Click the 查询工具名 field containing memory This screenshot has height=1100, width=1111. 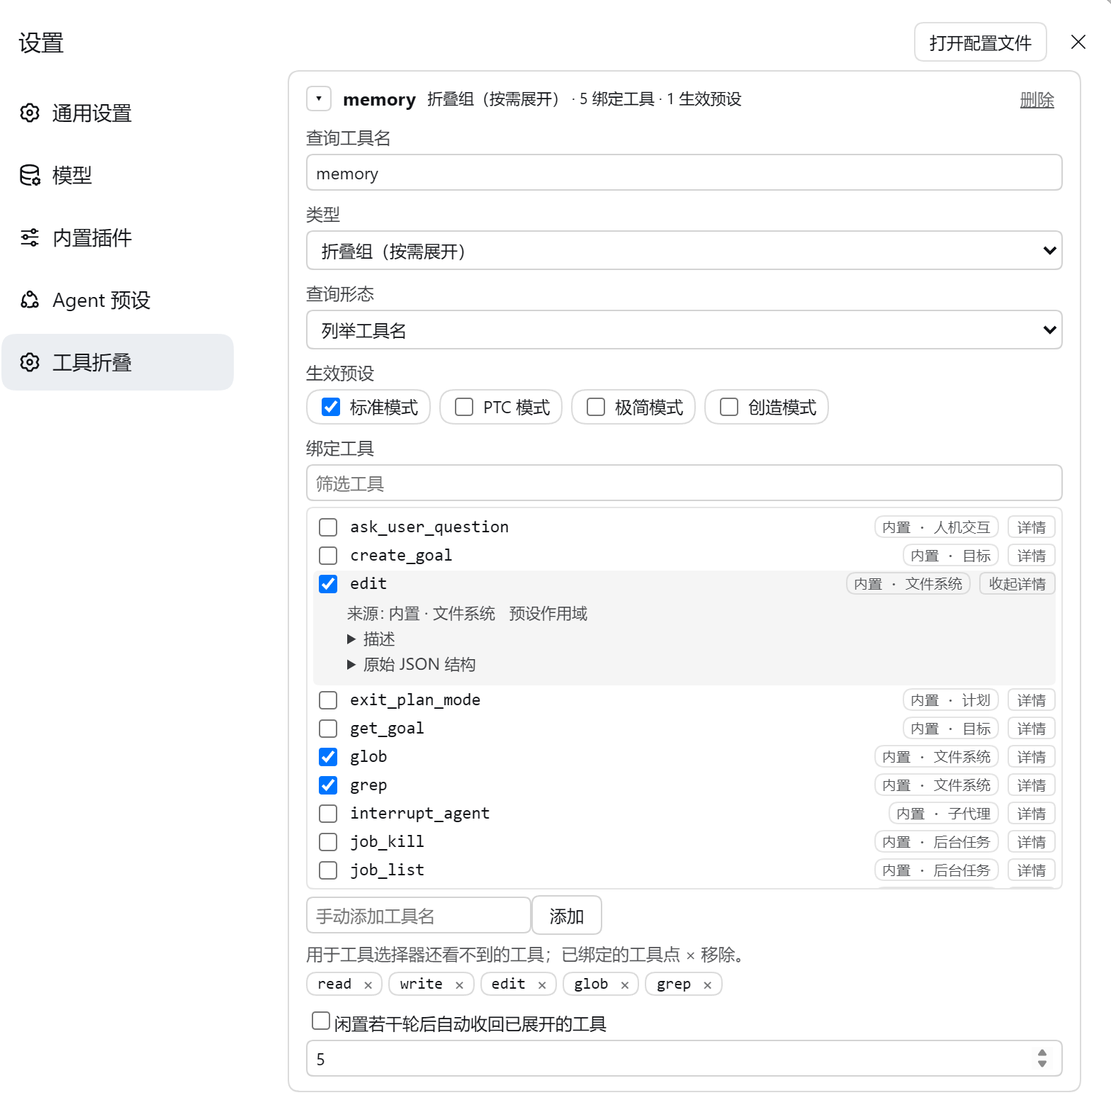[x=684, y=173]
